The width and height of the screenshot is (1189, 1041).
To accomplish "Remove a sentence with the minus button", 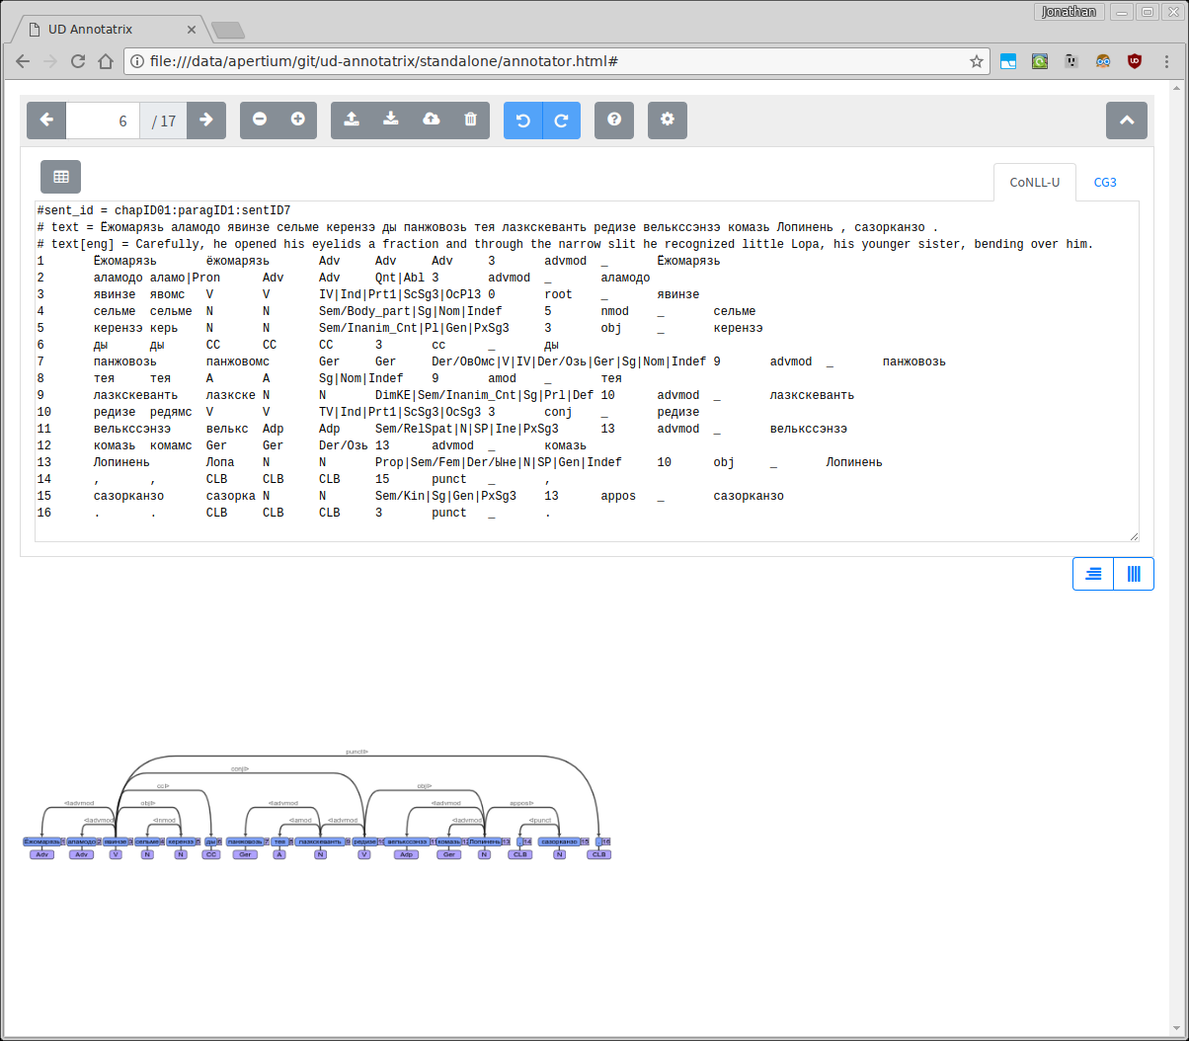I will coord(260,120).
